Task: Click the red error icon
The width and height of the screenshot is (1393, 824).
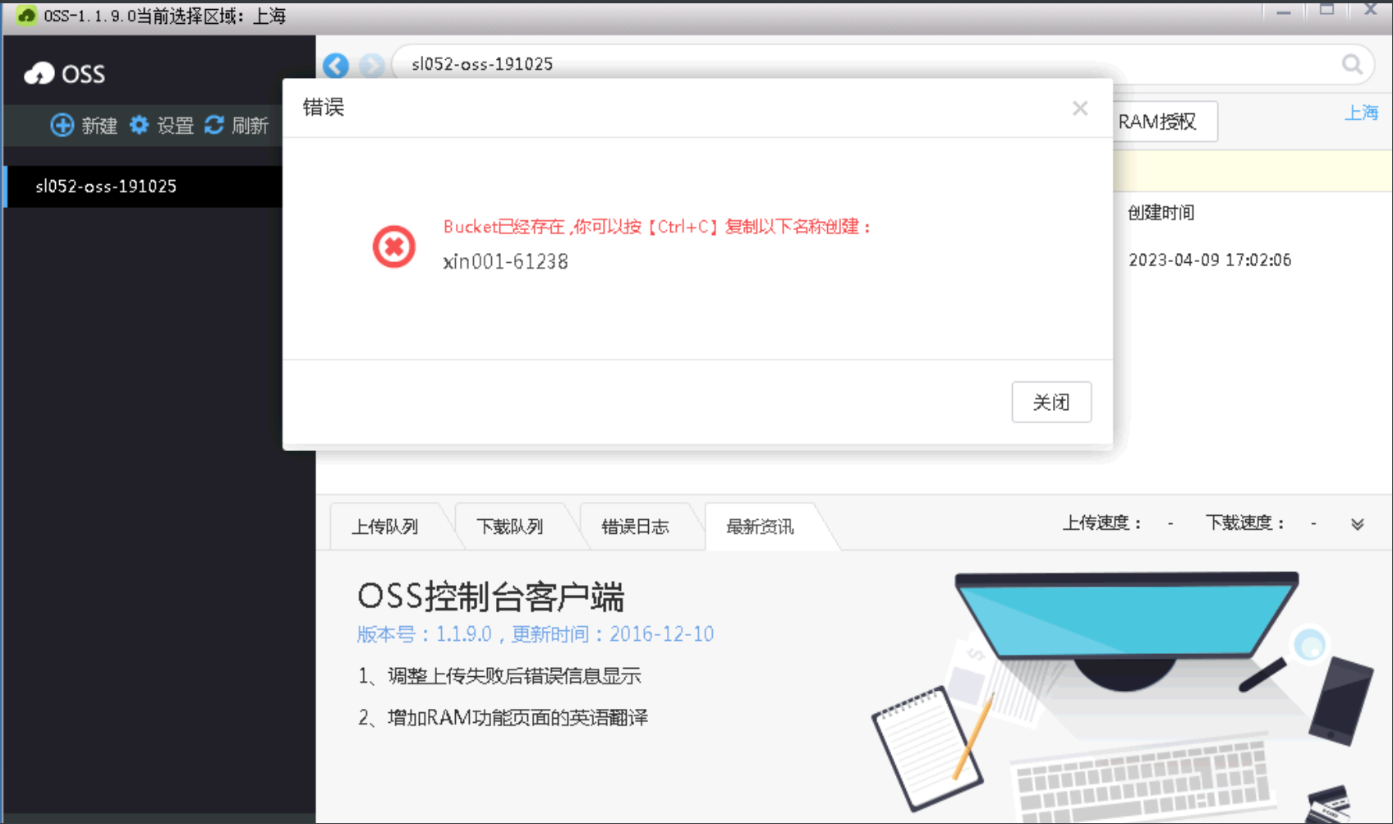Action: [393, 246]
